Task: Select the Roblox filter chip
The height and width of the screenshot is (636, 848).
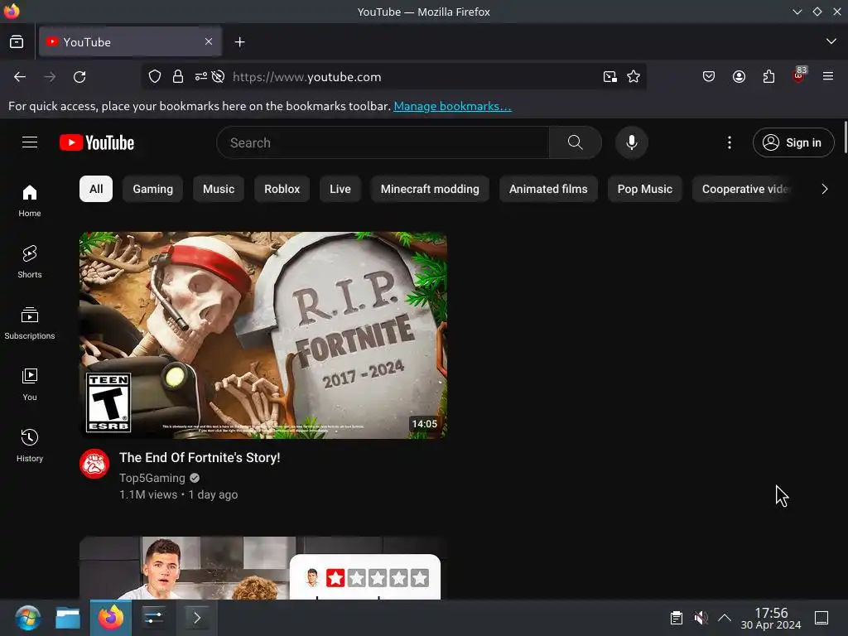Action: click(x=282, y=189)
